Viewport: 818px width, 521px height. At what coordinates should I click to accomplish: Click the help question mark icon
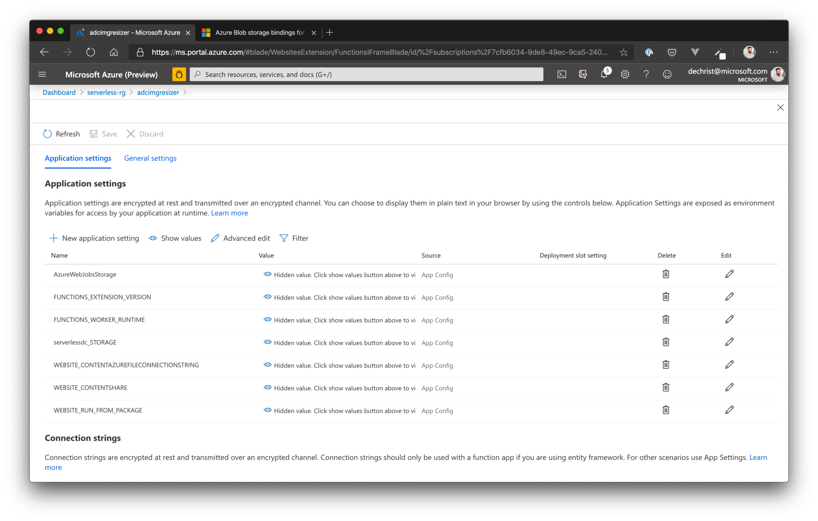point(646,74)
